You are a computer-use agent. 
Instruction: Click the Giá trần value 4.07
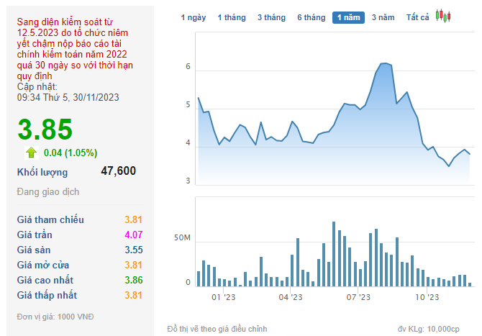[134, 235]
